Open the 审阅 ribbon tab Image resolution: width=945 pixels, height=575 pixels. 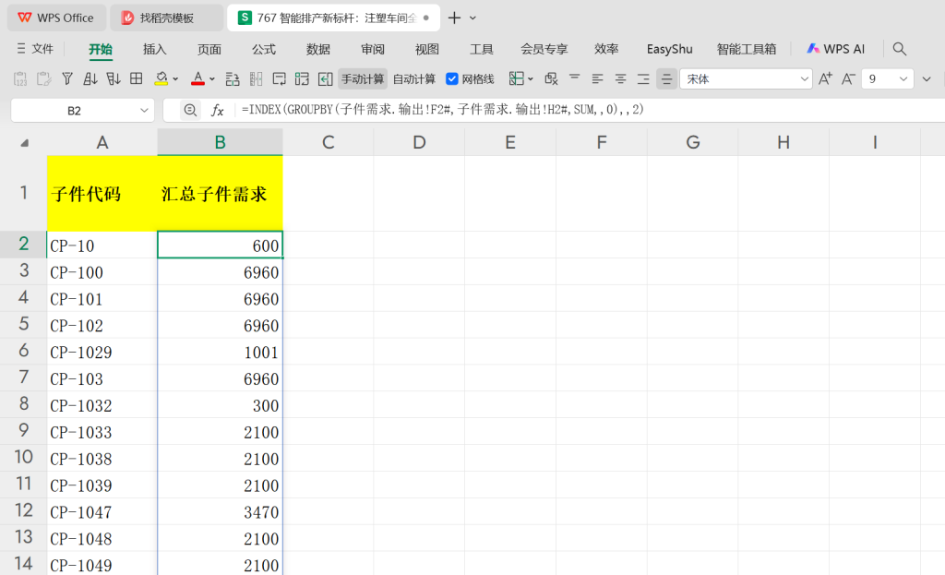click(373, 50)
